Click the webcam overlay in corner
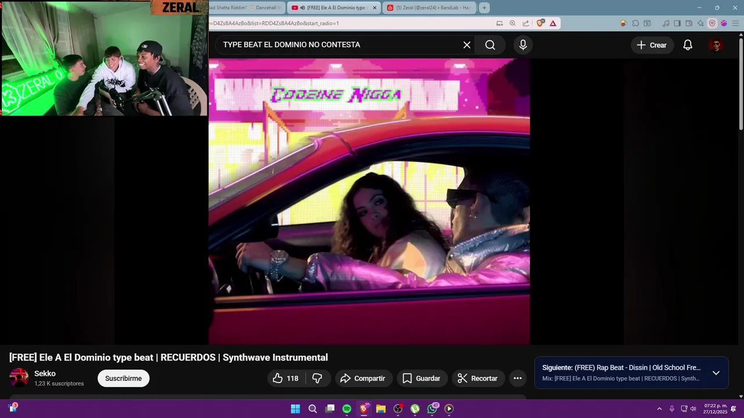Screen dimensions: 744x418 click(x=104, y=58)
